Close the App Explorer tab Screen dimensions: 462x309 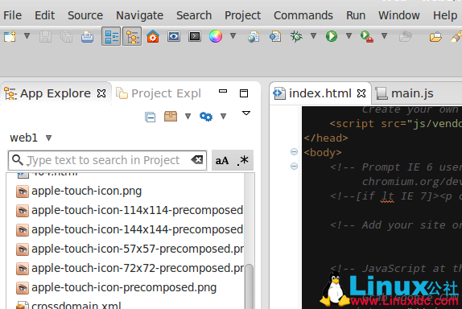(x=101, y=93)
